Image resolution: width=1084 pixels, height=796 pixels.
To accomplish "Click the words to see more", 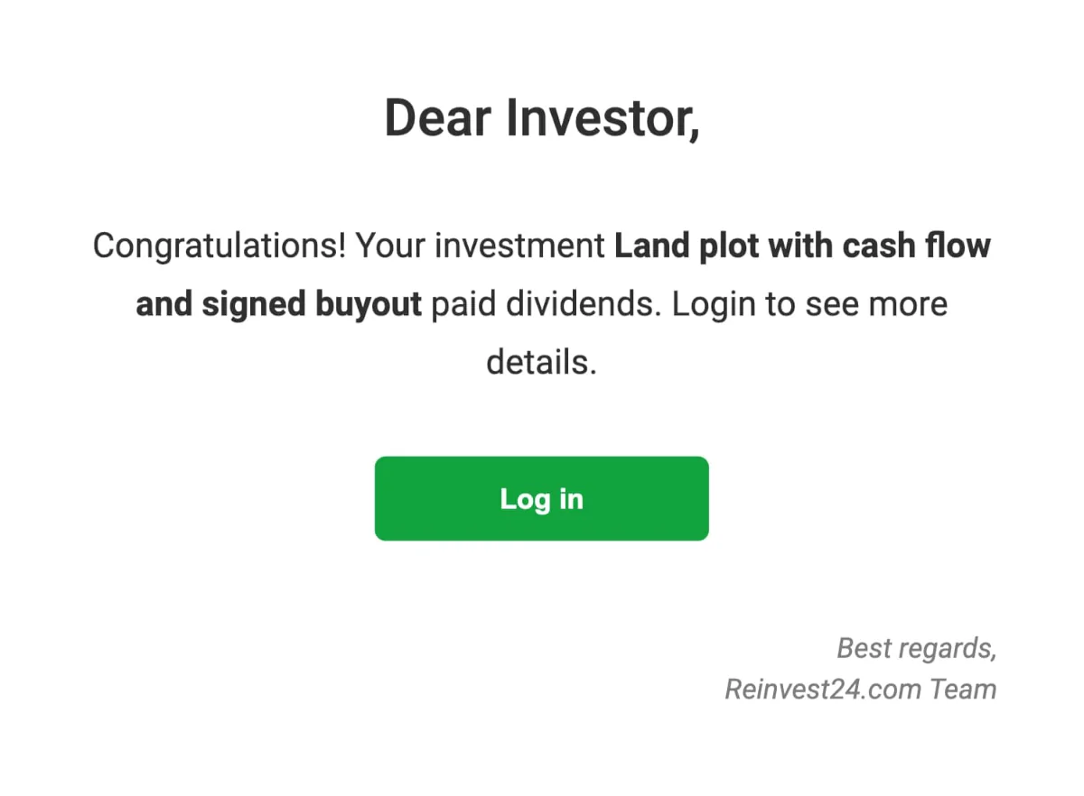I will point(856,306).
